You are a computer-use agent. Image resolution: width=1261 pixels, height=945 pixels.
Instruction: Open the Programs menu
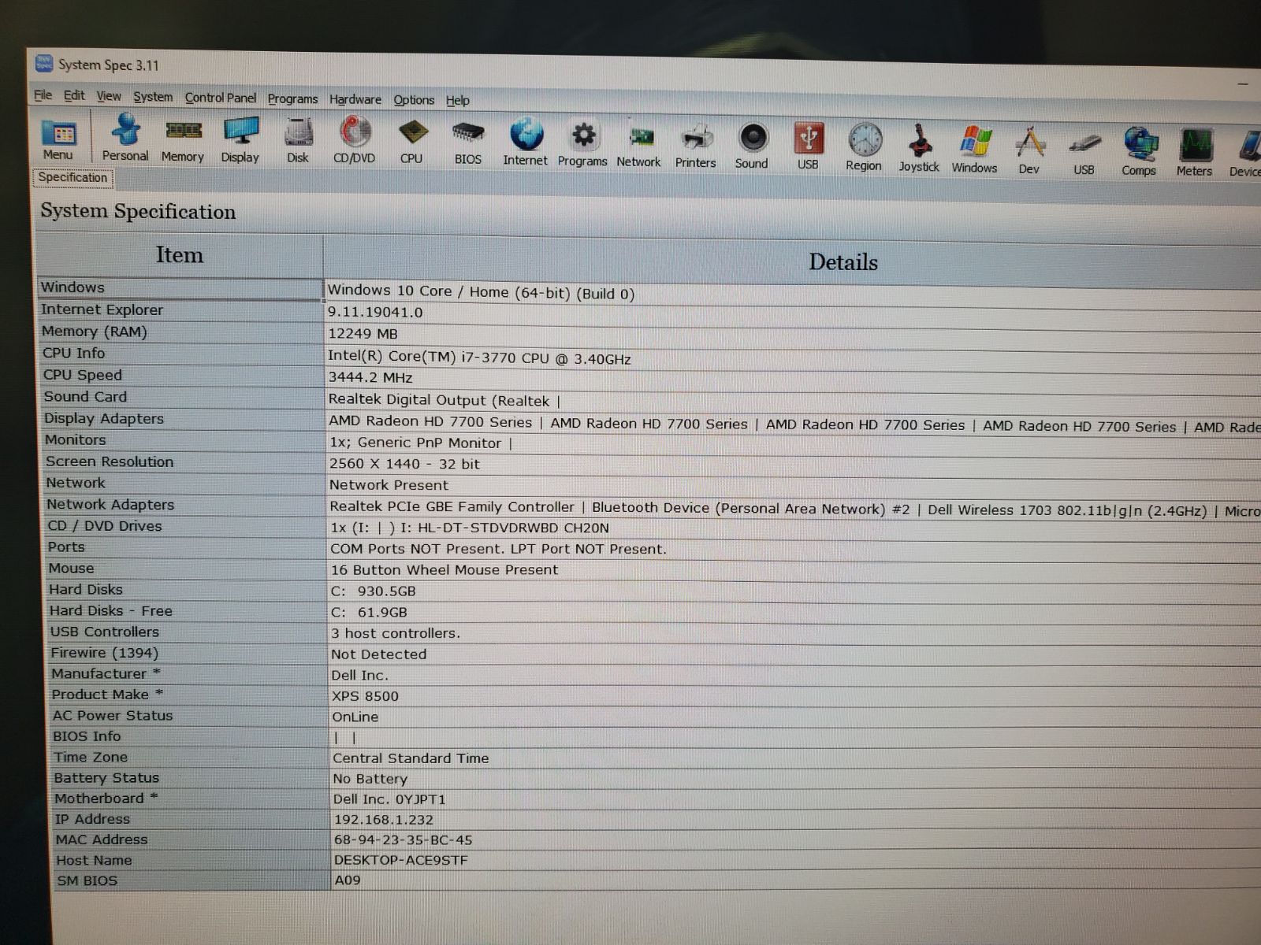[x=292, y=98]
